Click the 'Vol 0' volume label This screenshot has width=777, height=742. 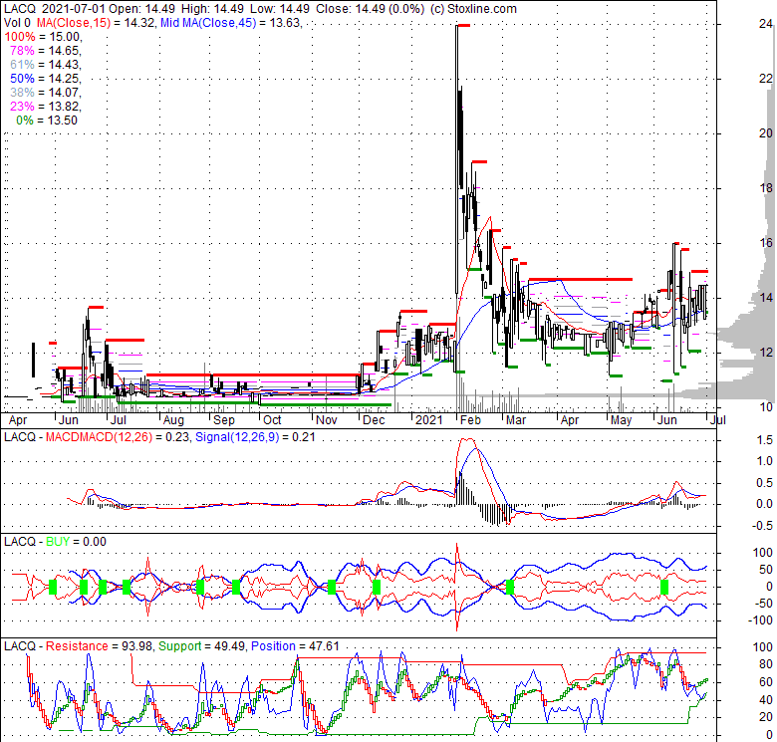[17, 23]
